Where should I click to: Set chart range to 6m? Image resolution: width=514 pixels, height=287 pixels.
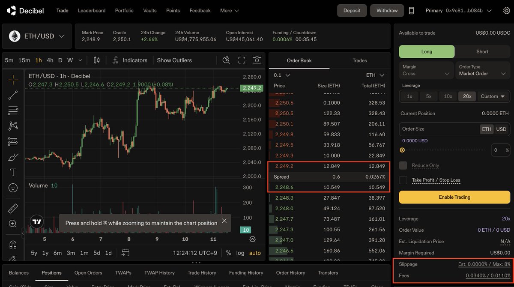tap(57, 253)
